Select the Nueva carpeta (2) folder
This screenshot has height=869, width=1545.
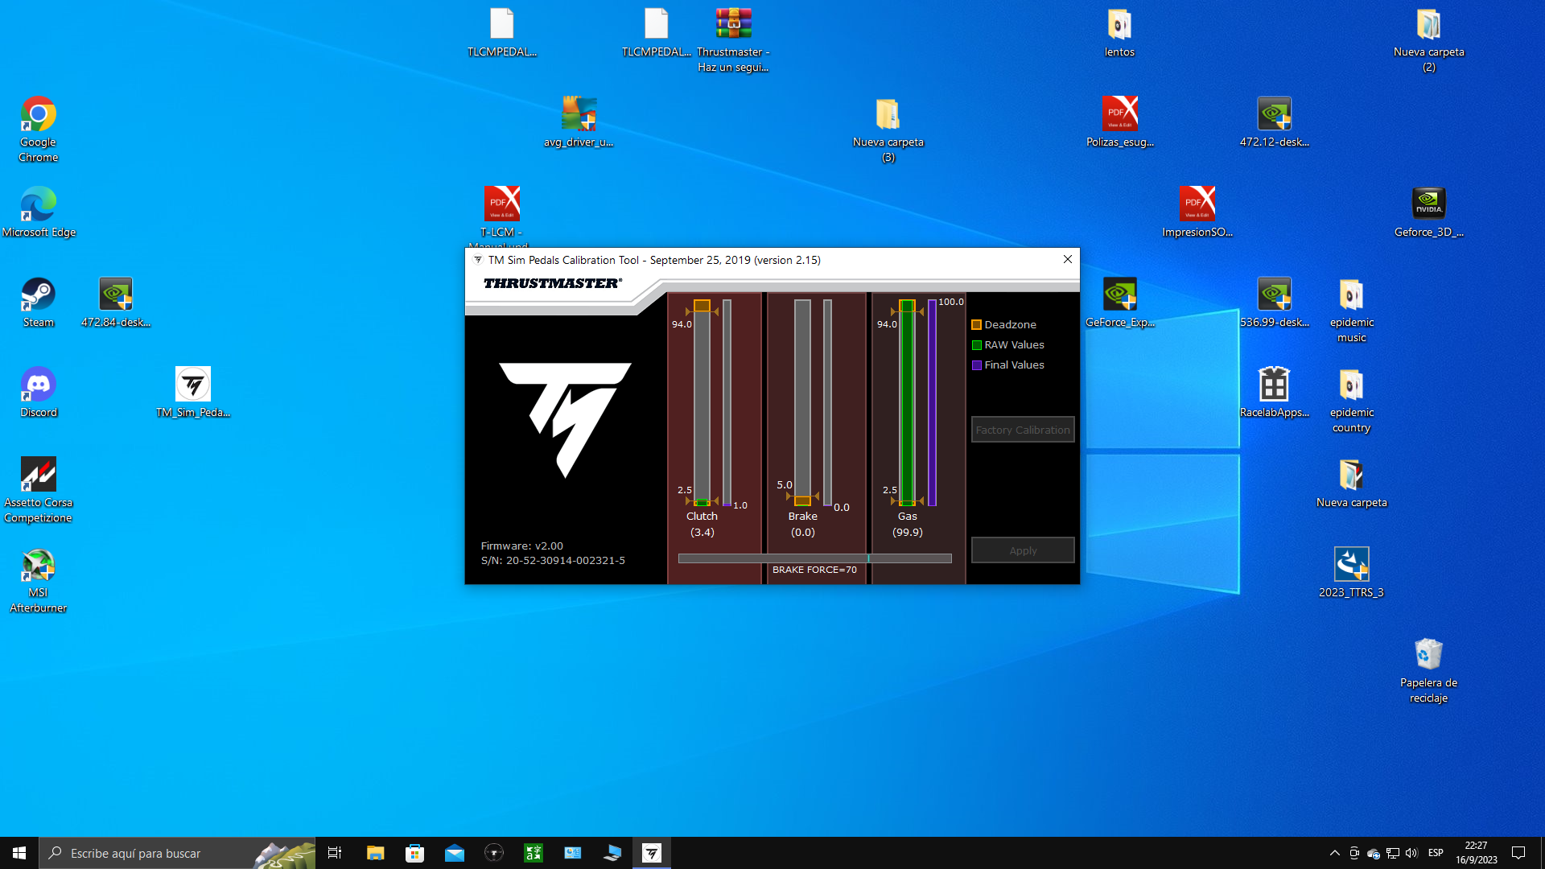pyautogui.click(x=1428, y=39)
